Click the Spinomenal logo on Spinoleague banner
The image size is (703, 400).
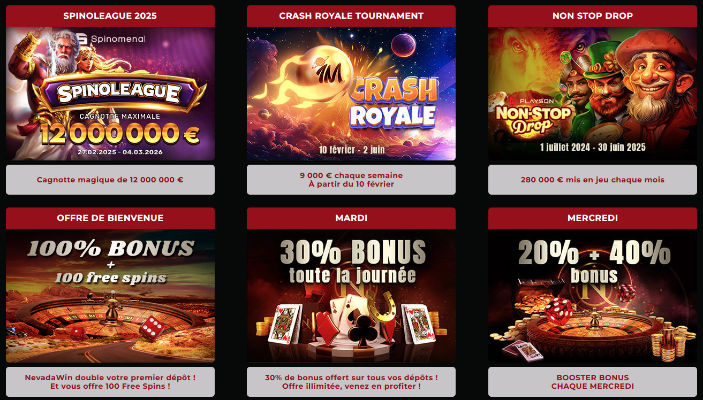pos(111,39)
